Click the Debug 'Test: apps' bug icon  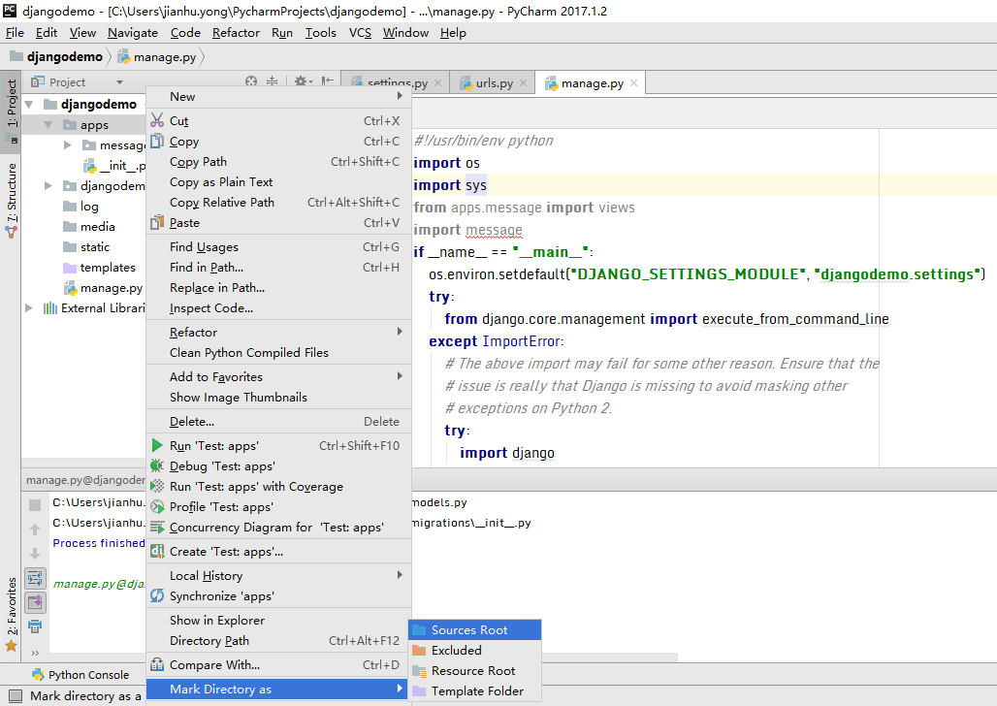[157, 466]
